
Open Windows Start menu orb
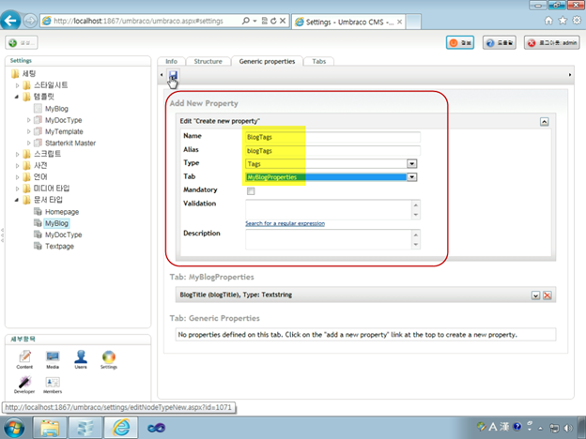click(12, 428)
